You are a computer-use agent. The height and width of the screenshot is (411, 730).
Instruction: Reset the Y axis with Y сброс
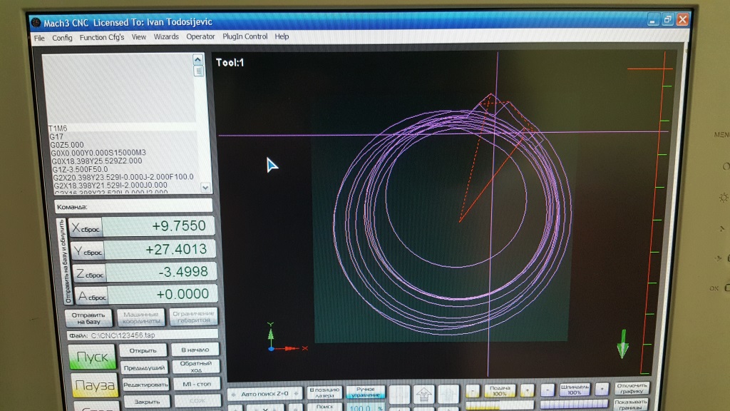pyautogui.click(x=88, y=250)
